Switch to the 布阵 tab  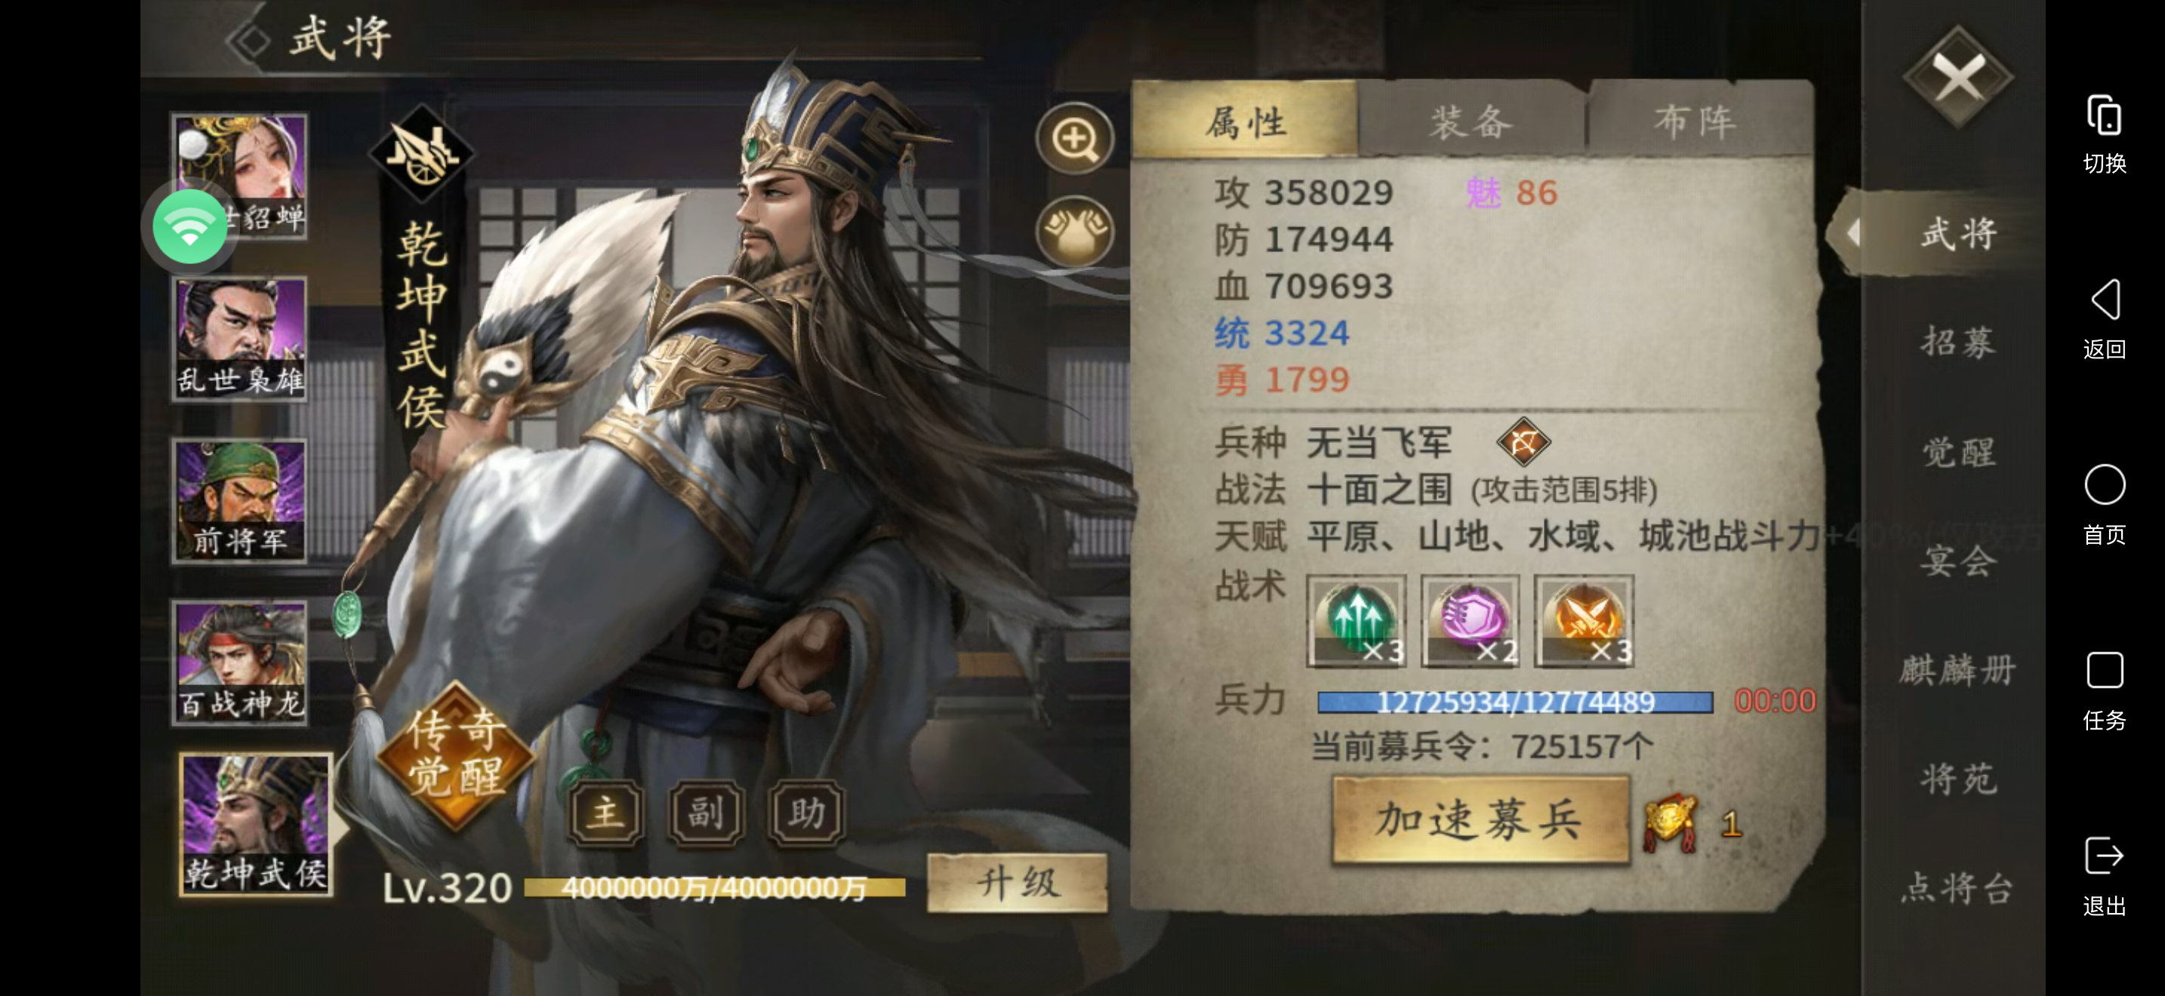tap(1696, 120)
